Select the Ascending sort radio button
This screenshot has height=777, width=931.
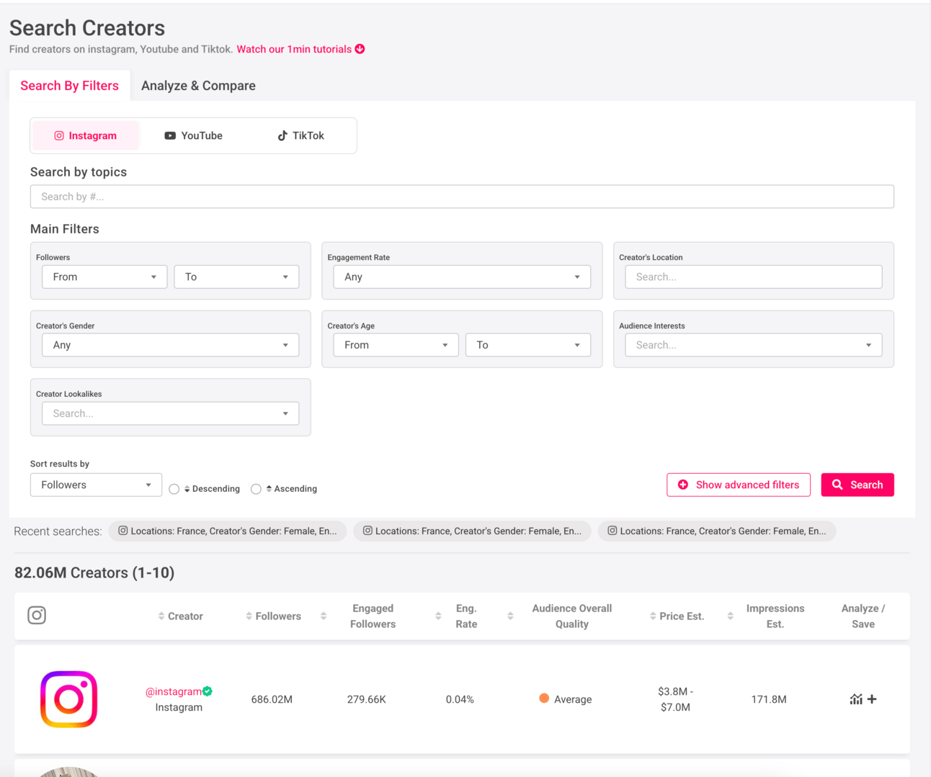(256, 489)
